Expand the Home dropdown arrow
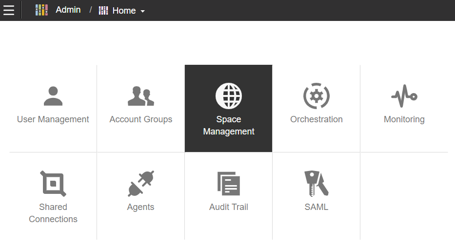 142,11
